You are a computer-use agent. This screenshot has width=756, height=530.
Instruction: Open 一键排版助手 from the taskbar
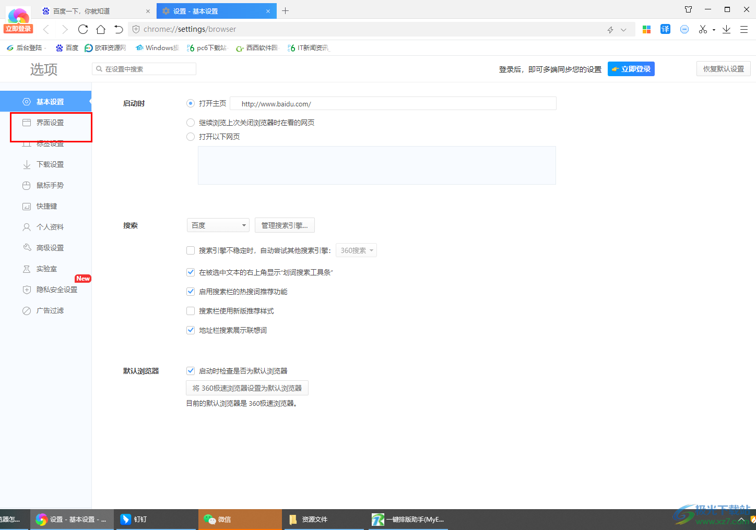point(408,520)
